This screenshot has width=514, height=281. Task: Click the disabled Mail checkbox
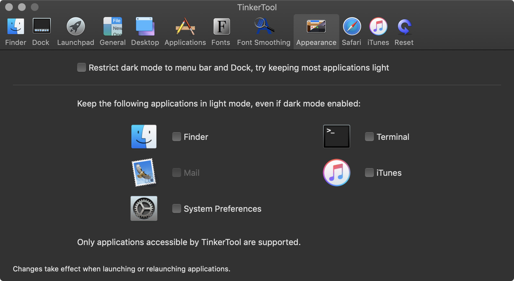177,173
